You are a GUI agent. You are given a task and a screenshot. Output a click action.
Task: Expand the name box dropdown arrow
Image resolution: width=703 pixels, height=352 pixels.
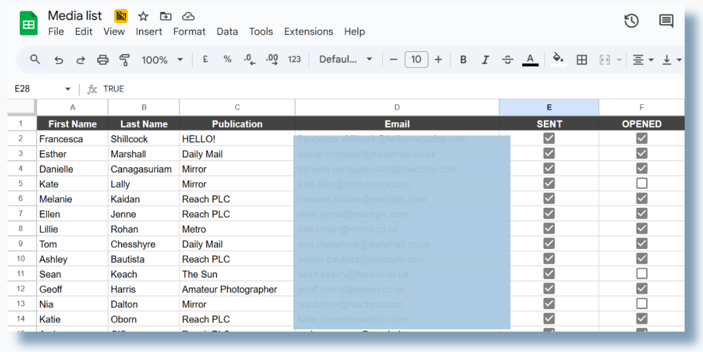click(68, 89)
